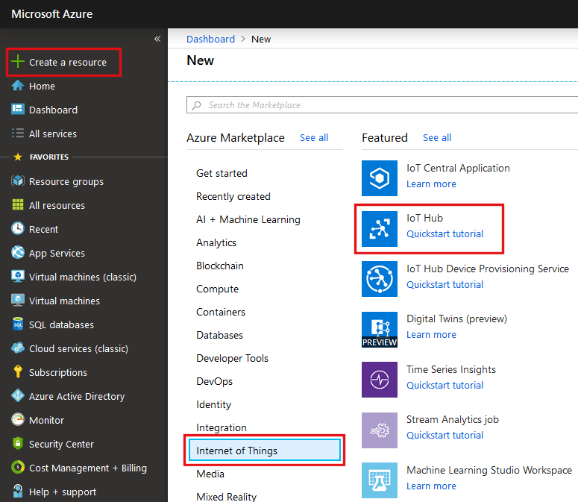This screenshot has width=578, height=502.
Task: Click the IoT Hub featured icon
Action: [380, 228]
